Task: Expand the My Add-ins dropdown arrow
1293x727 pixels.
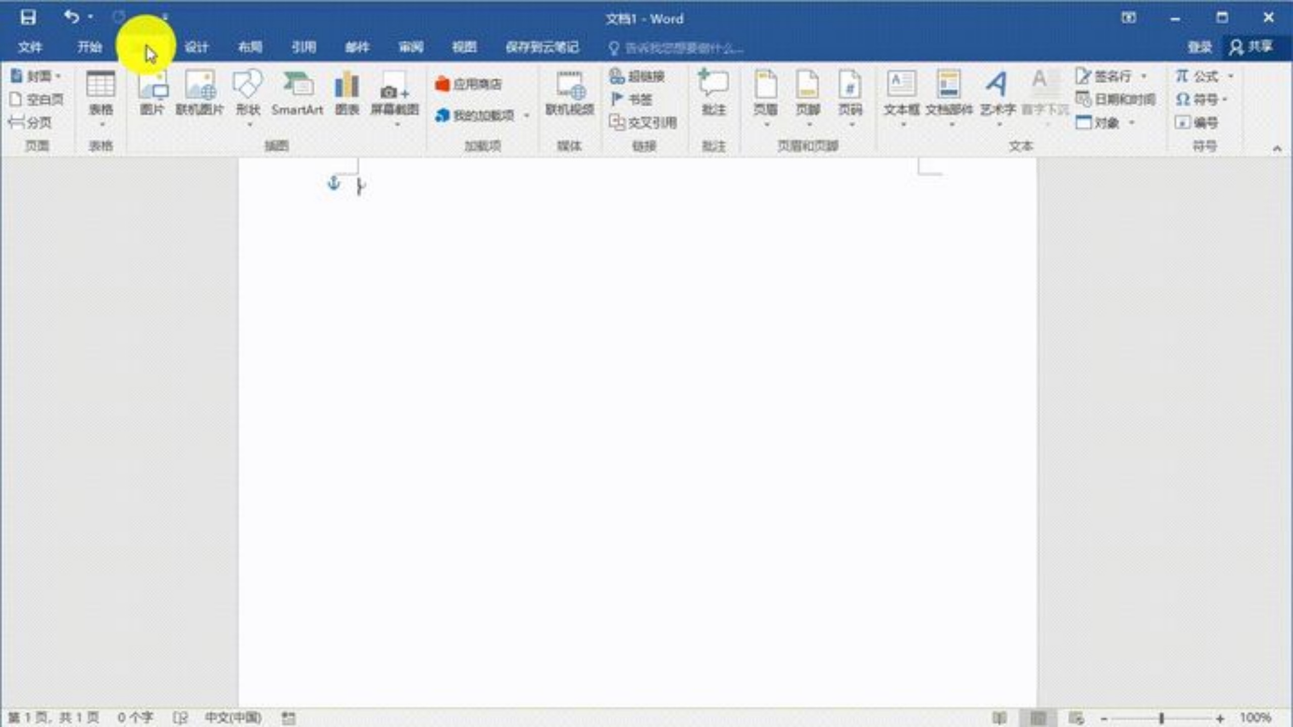Action: 527,116
